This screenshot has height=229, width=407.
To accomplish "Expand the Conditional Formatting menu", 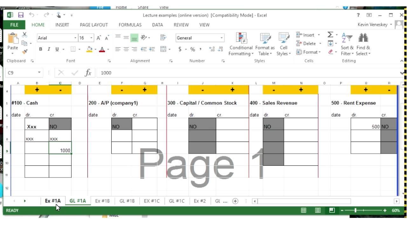I will pyautogui.click(x=241, y=44).
